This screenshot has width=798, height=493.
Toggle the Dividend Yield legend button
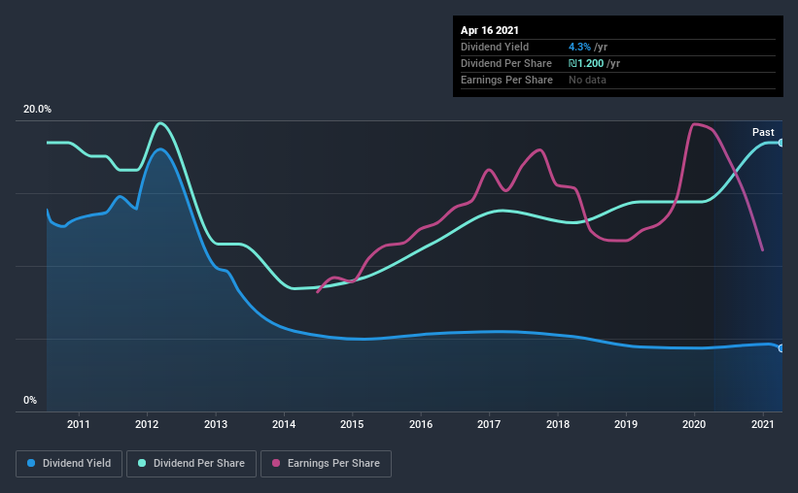pyautogui.click(x=69, y=464)
